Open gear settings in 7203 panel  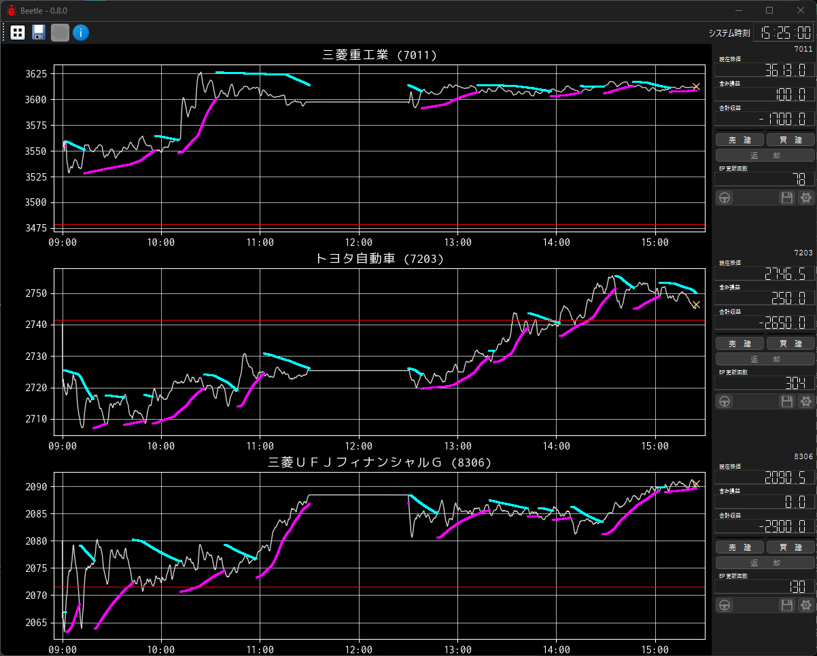(x=806, y=401)
